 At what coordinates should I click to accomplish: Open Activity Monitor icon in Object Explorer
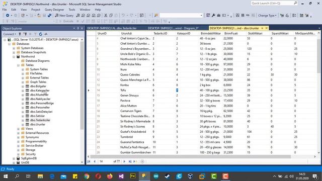[46, 34]
